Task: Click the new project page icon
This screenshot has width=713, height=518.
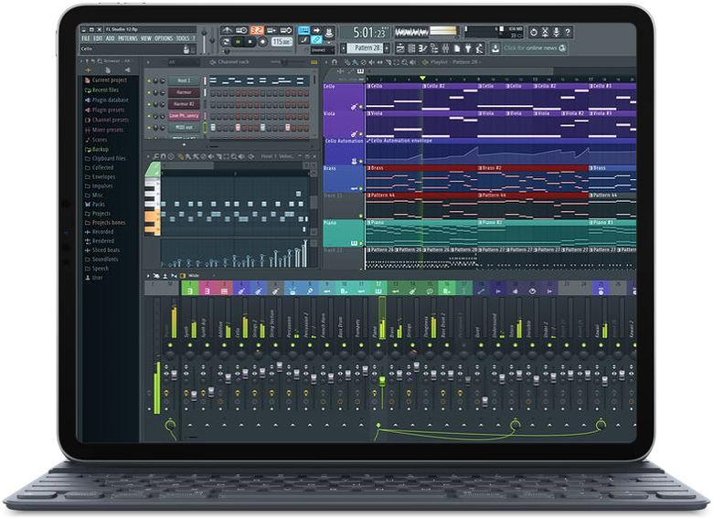Action: point(457,48)
